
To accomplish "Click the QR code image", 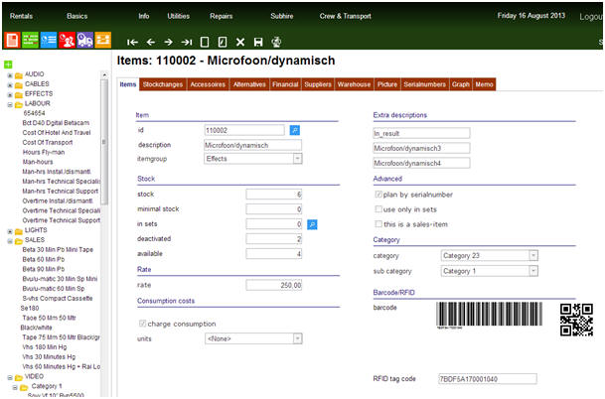I will (x=576, y=320).
